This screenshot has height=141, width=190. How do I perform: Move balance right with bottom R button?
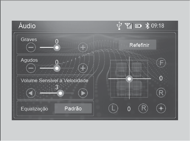point(143,108)
